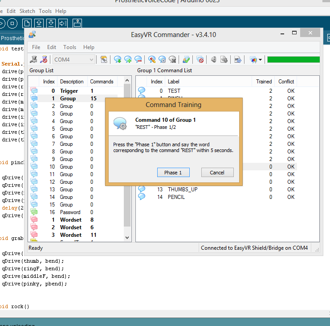The height and width of the screenshot is (326, 330).
Task: Open Help menu in EasyVR Commander
Action: click(x=89, y=47)
